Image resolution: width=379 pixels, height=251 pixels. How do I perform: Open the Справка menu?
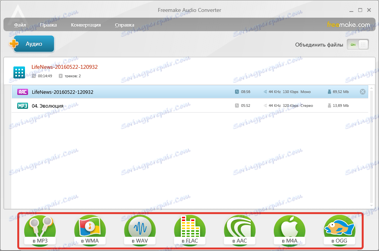coord(125,25)
